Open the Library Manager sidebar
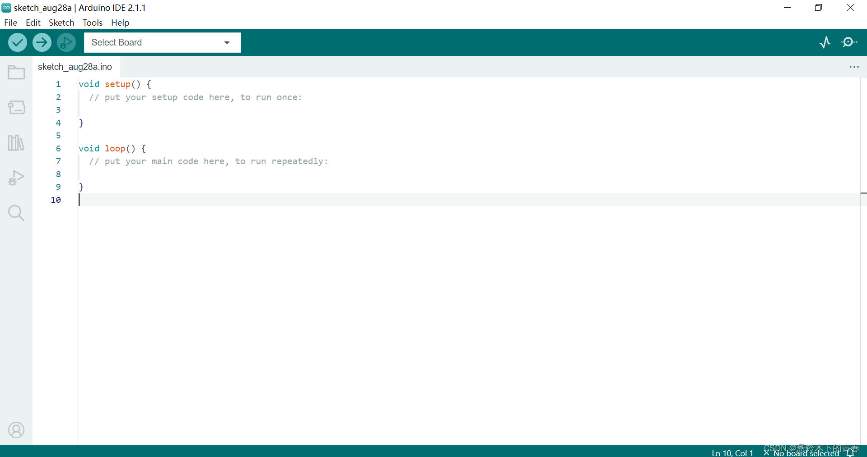This screenshot has width=867, height=457. (16, 142)
